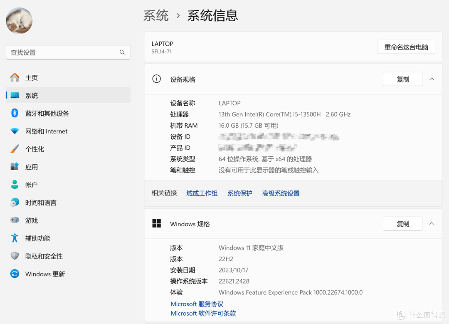Click the Accounts (帐户) person icon
This screenshot has width=449, height=324.
15,185
